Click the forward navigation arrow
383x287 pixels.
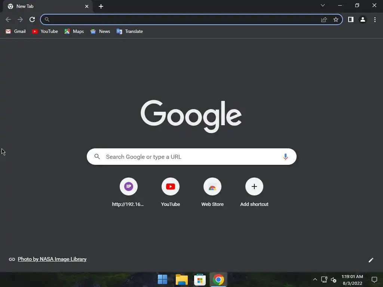pos(20,19)
